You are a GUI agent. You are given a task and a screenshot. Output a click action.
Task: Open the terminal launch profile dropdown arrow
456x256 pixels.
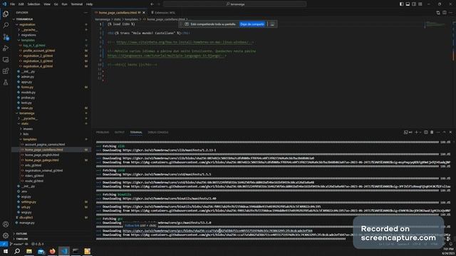[420, 132]
